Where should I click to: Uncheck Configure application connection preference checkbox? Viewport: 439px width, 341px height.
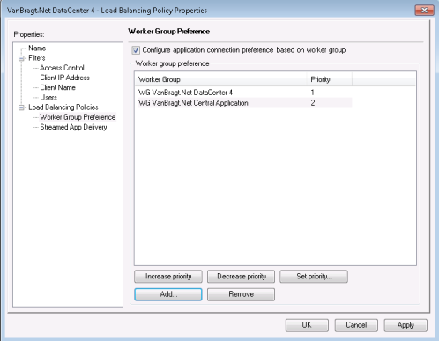point(136,50)
